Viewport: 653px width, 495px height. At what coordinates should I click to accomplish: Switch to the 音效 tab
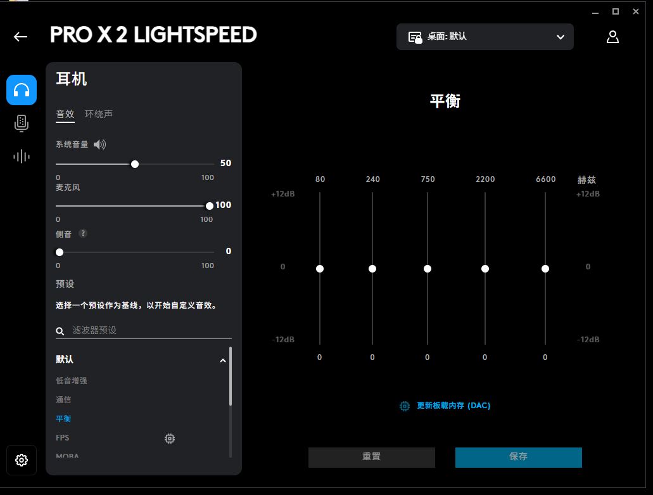click(65, 113)
